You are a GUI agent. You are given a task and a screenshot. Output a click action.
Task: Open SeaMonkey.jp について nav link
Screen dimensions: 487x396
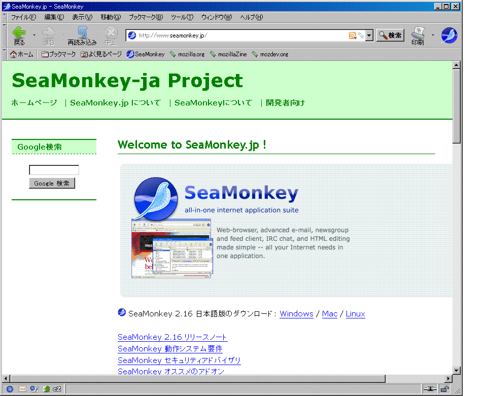click(x=116, y=103)
